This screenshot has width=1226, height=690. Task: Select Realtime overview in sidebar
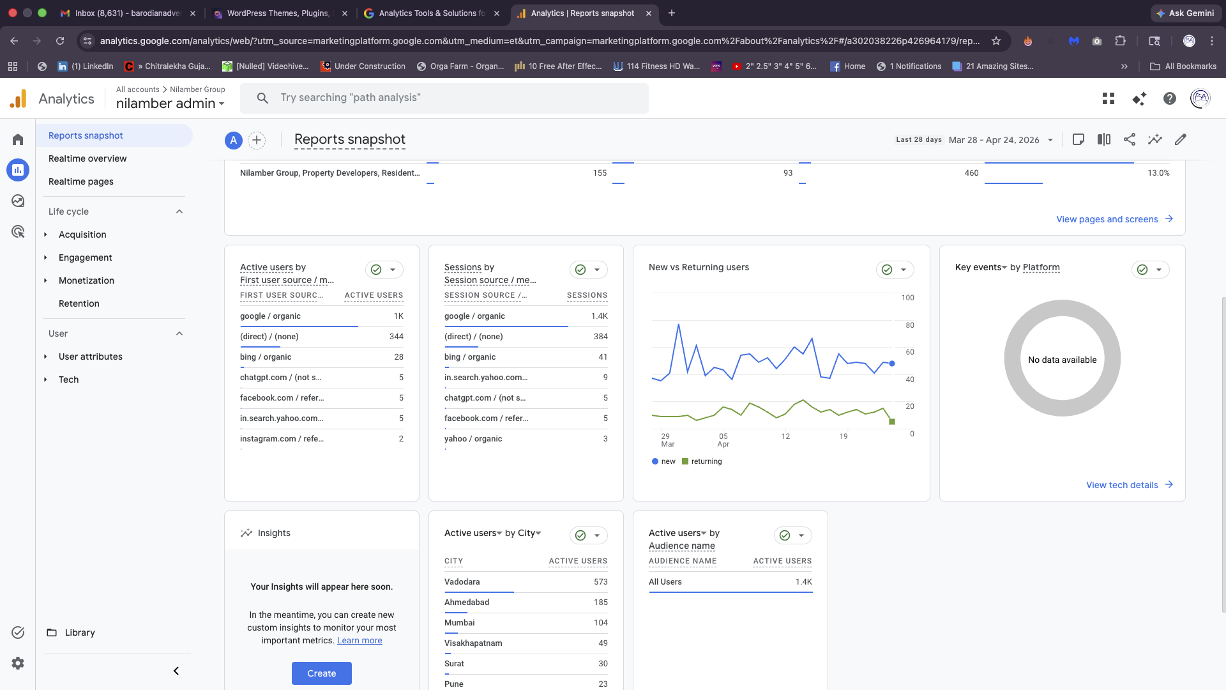pos(87,158)
